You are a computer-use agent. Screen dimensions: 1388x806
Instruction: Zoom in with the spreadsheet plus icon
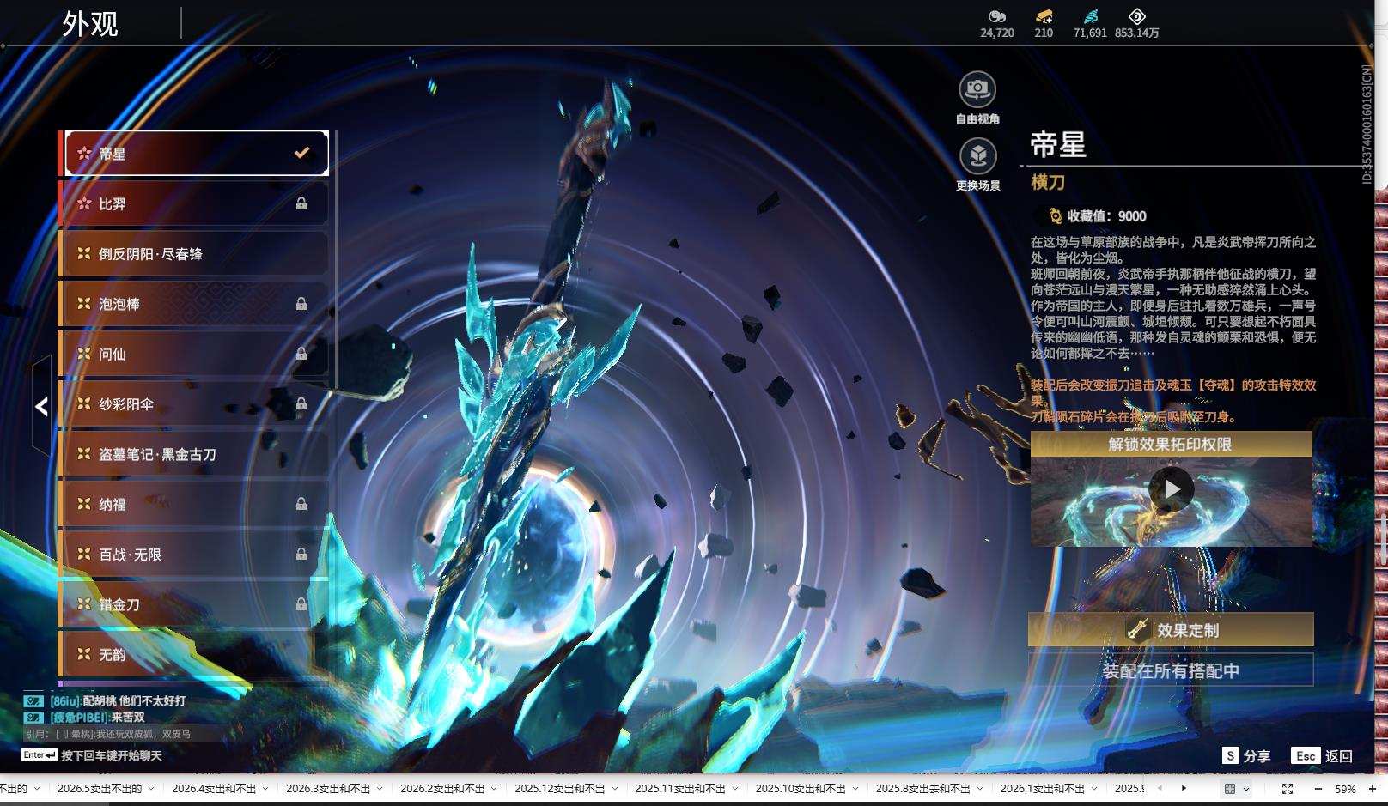click(1373, 789)
